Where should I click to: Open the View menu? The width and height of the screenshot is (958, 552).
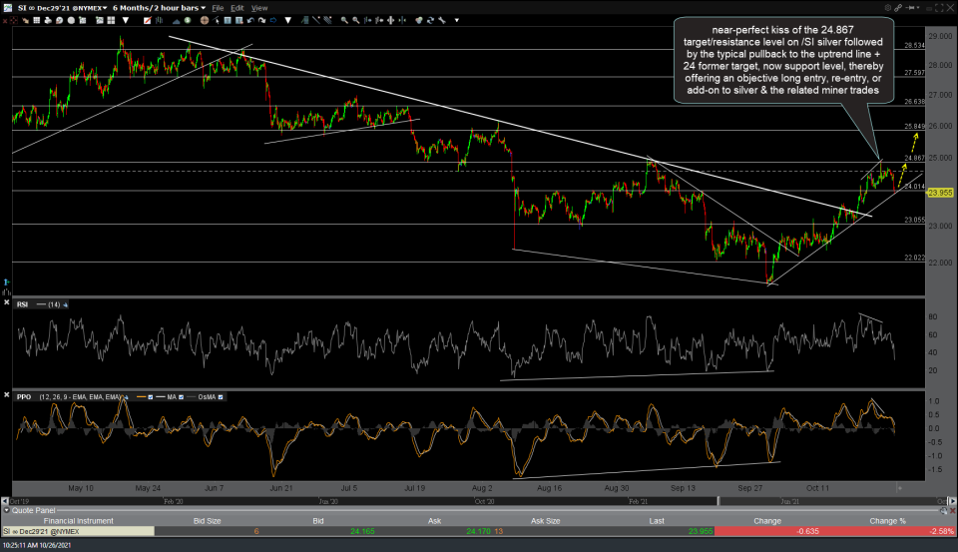coord(259,8)
